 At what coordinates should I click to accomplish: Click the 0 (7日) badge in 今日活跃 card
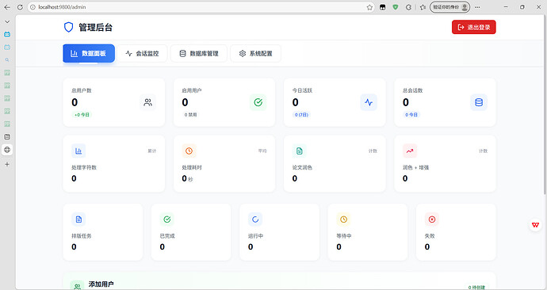pos(301,115)
